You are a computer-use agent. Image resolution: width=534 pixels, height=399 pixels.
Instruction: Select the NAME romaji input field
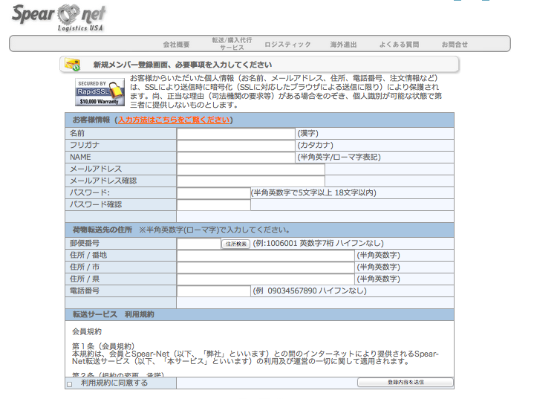coord(235,158)
